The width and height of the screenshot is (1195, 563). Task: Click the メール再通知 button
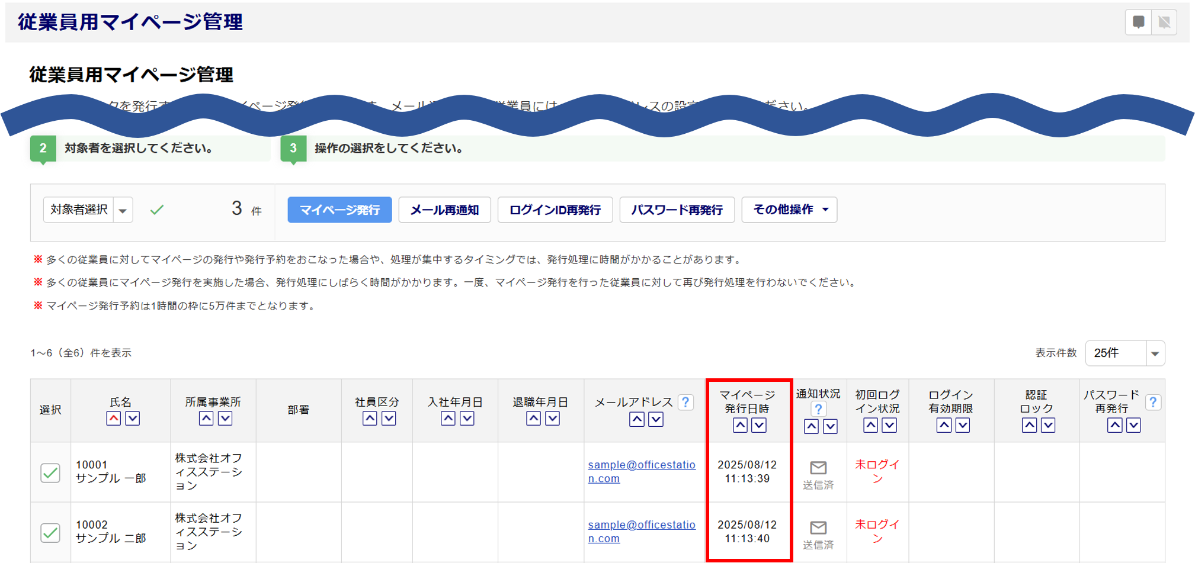tap(444, 210)
